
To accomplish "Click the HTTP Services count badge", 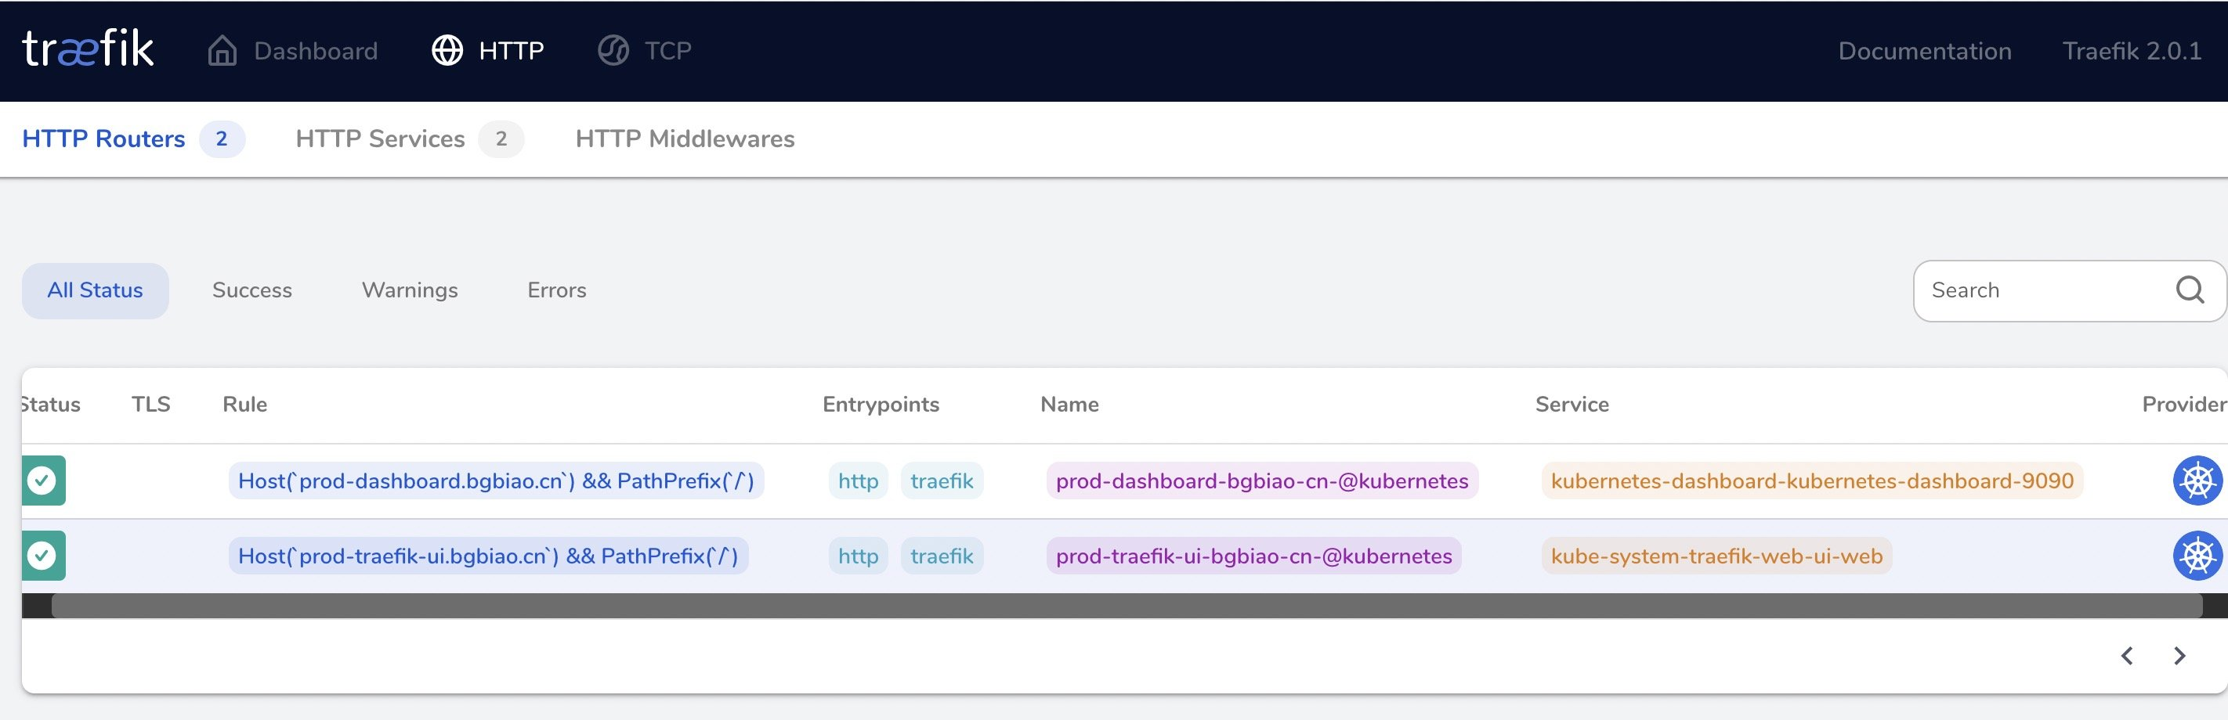I will pyautogui.click(x=501, y=139).
